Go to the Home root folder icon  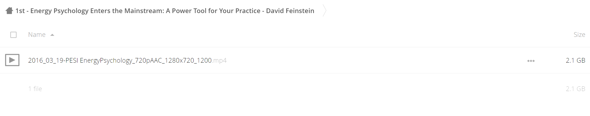(x=9, y=11)
